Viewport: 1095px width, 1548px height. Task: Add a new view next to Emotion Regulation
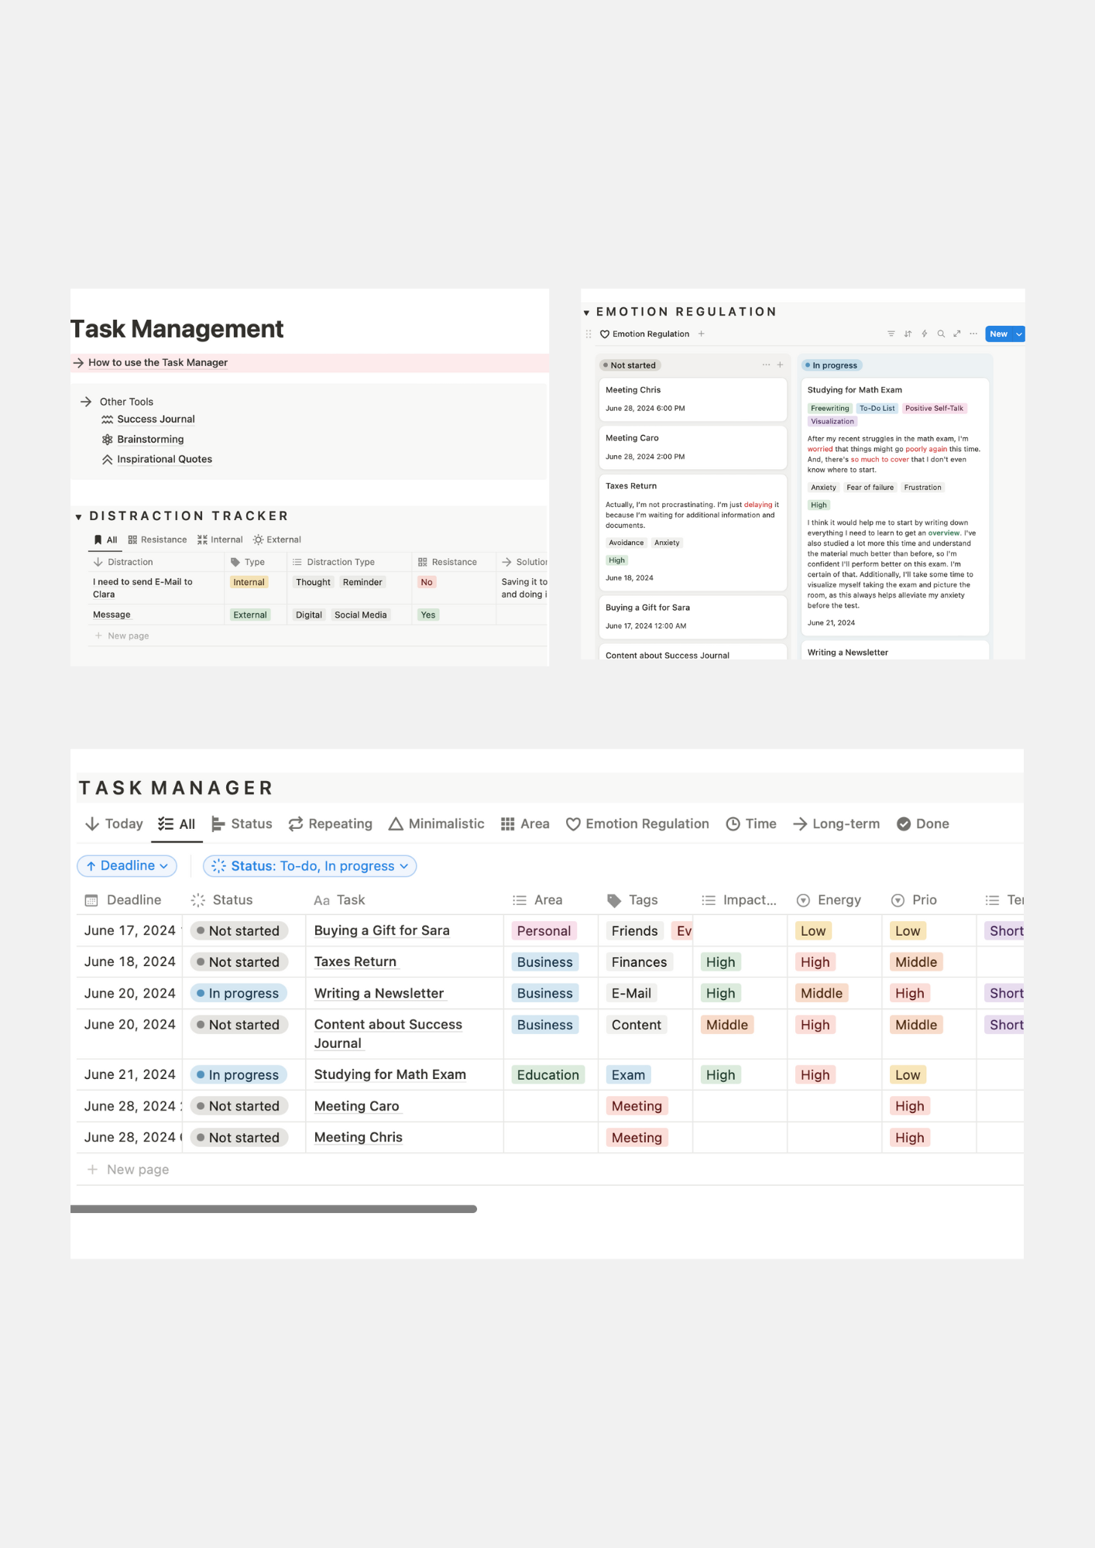[702, 334]
